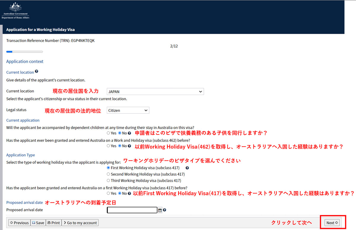Screen dimensions: 356x230
Task: Click the Previous button
Action: (x=19, y=223)
